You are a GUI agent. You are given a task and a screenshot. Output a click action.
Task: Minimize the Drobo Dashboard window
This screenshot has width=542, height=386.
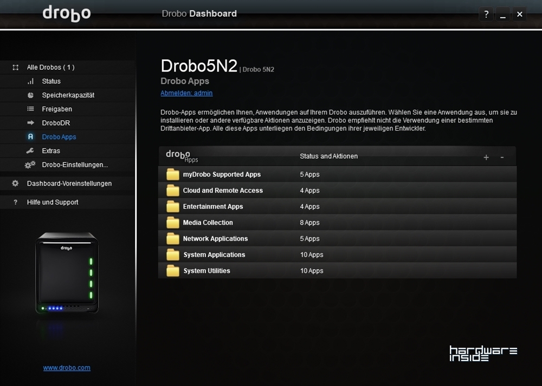503,14
